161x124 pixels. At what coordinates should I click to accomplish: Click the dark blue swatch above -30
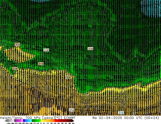pyautogui.click(x=24, y=121)
